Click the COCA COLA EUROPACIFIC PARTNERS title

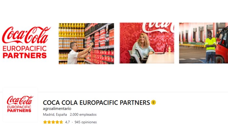click(x=96, y=103)
